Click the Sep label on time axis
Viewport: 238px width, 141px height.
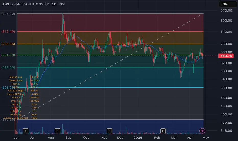point(68,138)
